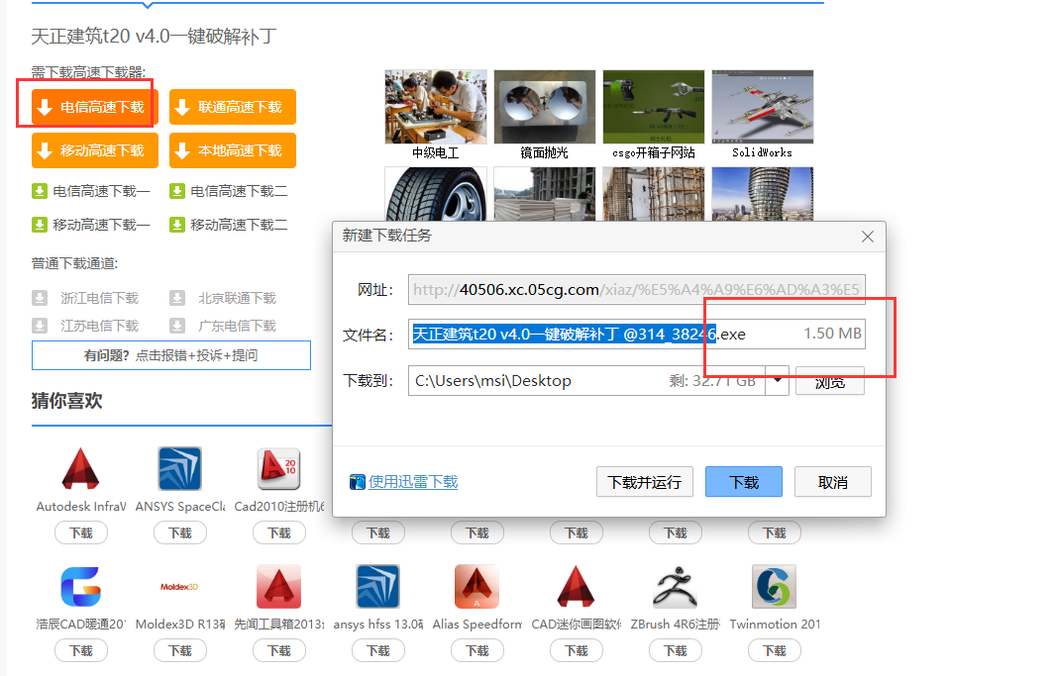
Task: Click the 移动高速下载 orange button
Action: click(x=94, y=150)
